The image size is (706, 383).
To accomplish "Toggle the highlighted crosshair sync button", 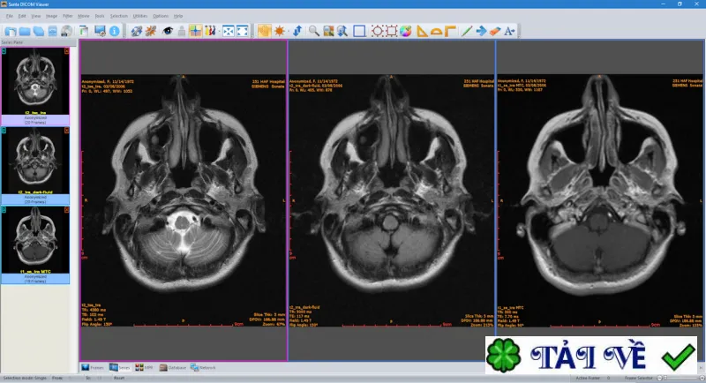I will coord(195,31).
